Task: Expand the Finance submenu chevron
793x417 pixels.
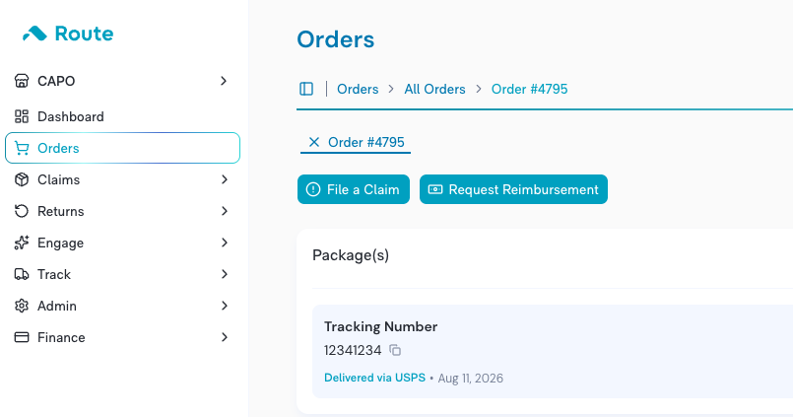Action: (225, 337)
